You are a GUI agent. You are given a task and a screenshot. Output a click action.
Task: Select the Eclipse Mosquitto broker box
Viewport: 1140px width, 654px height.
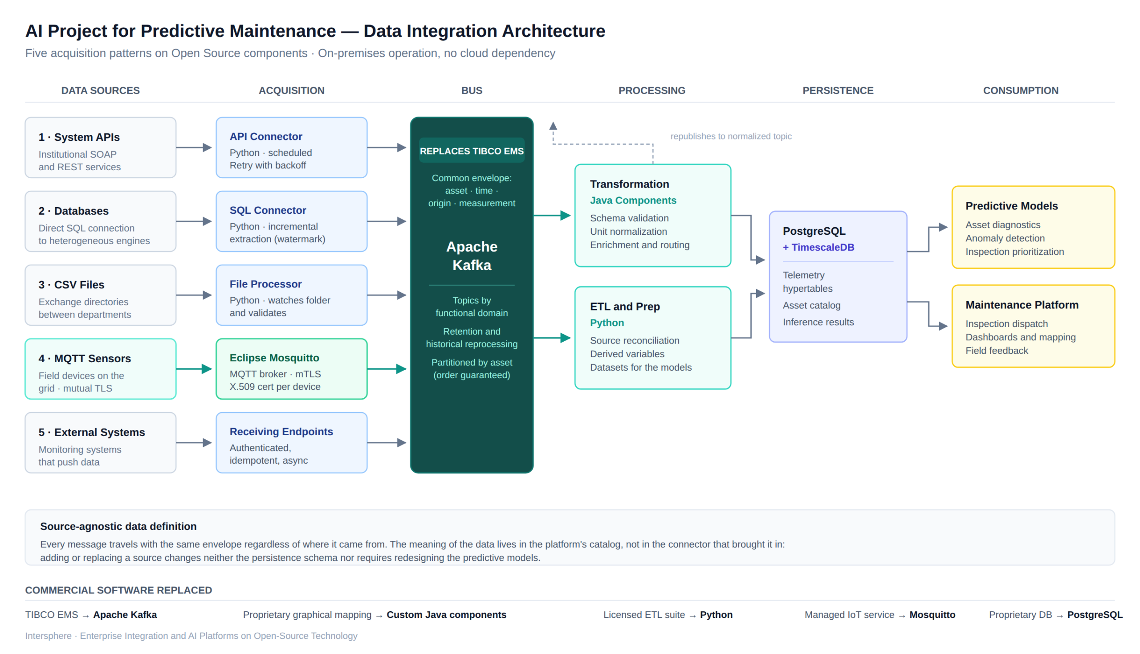tap(292, 369)
